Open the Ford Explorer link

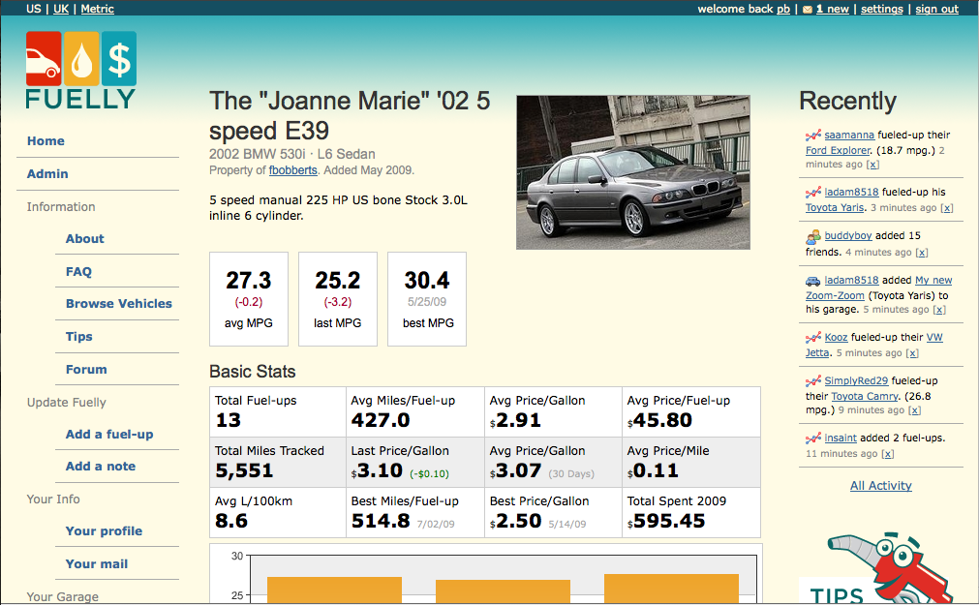[x=838, y=150]
